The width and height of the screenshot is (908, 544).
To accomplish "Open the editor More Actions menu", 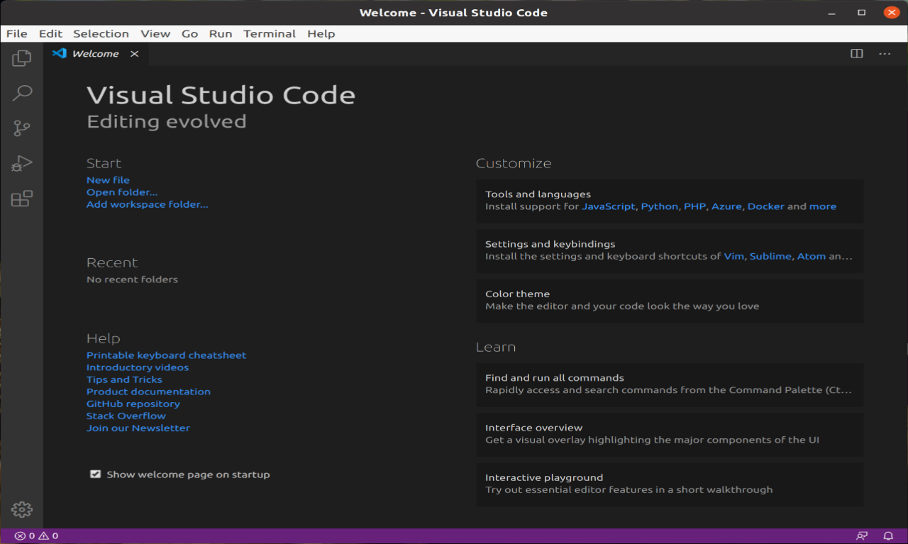I will [885, 53].
